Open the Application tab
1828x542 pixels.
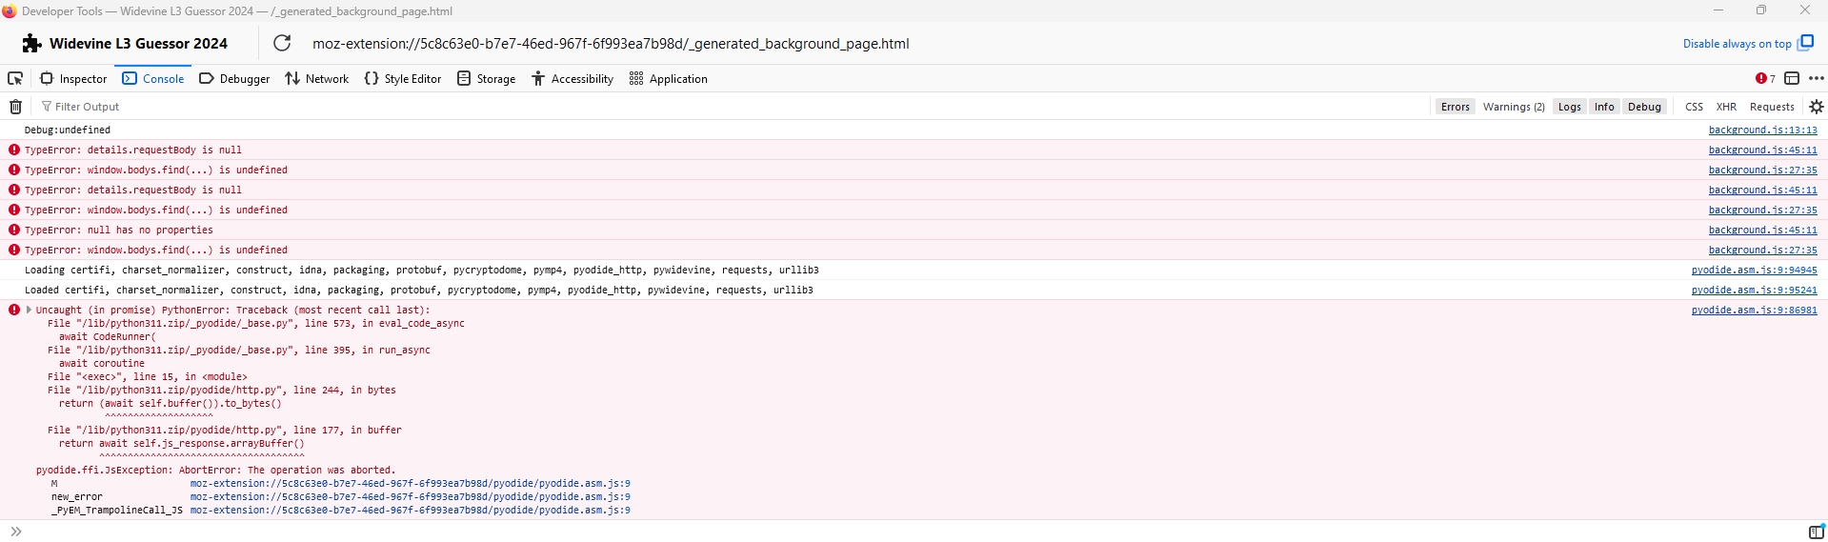pyautogui.click(x=669, y=78)
